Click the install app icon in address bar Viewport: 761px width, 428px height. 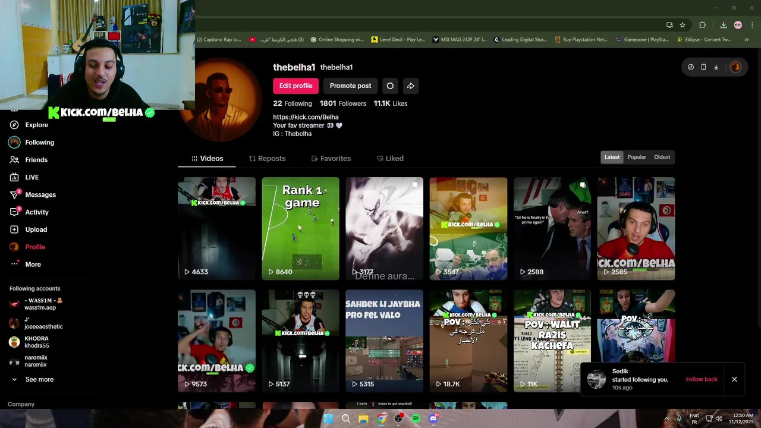(x=669, y=25)
